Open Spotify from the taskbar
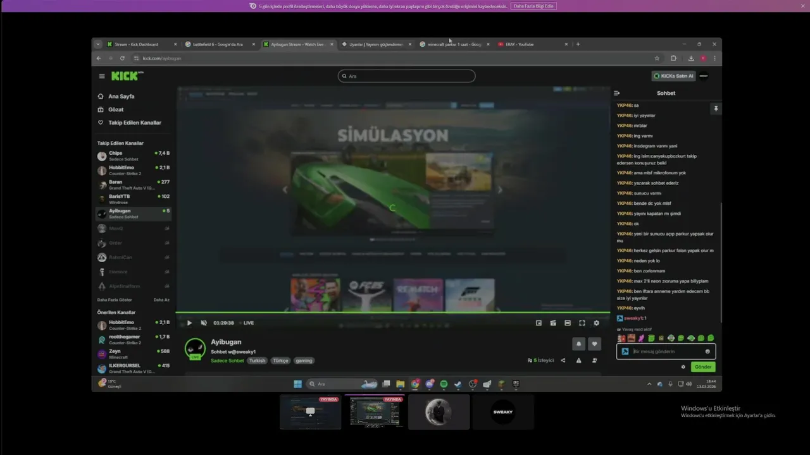 (x=444, y=384)
